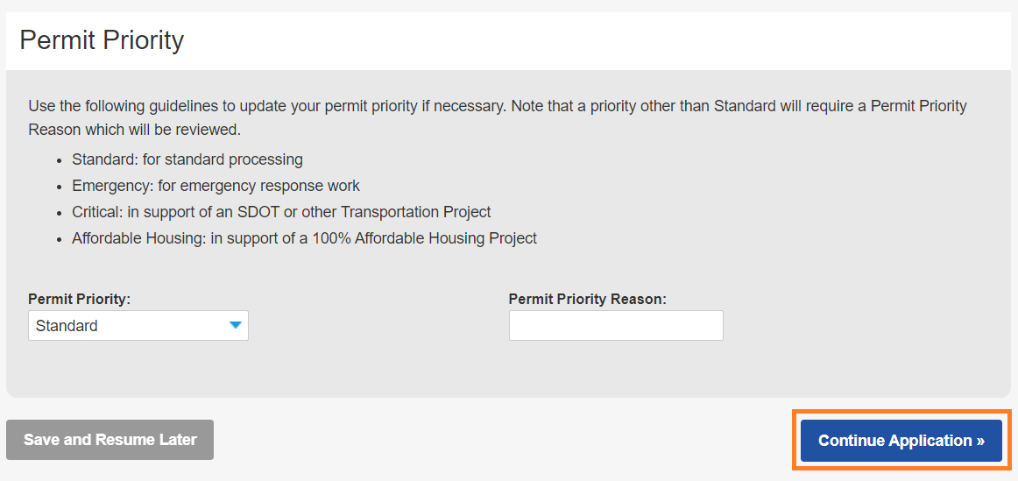This screenshot has height=481, width=1018.
Task: Click the "Permit Priority Reason:" field label
Action: click(x=587, y=299)
